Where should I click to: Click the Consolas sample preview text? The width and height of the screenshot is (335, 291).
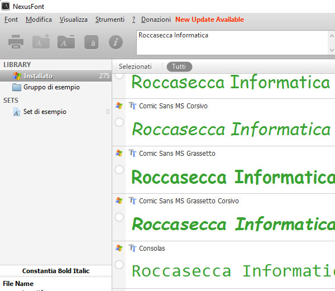[233, 271]
